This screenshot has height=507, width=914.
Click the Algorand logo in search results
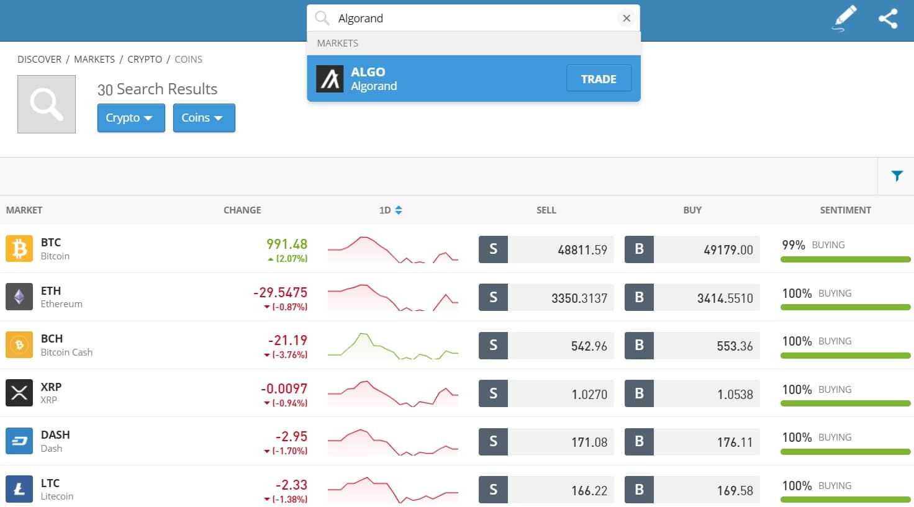click(330, 79)
